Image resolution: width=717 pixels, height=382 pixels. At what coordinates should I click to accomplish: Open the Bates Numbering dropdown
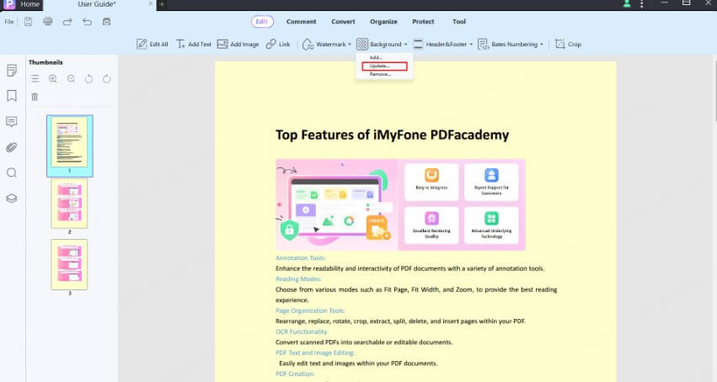click(511, 45)
